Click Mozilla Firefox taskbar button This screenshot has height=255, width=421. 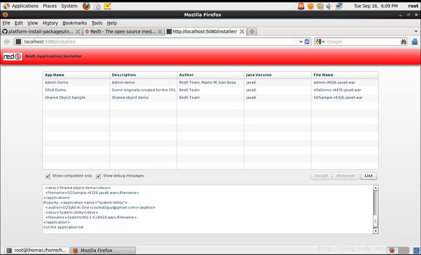click(x=104, y=250)
